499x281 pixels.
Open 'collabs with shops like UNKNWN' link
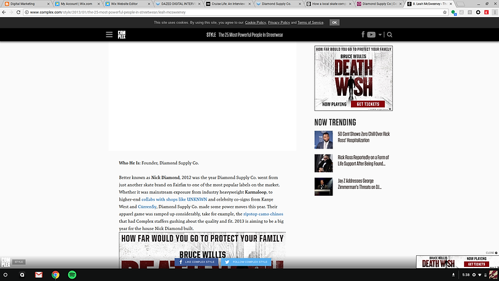click(174, 199)
